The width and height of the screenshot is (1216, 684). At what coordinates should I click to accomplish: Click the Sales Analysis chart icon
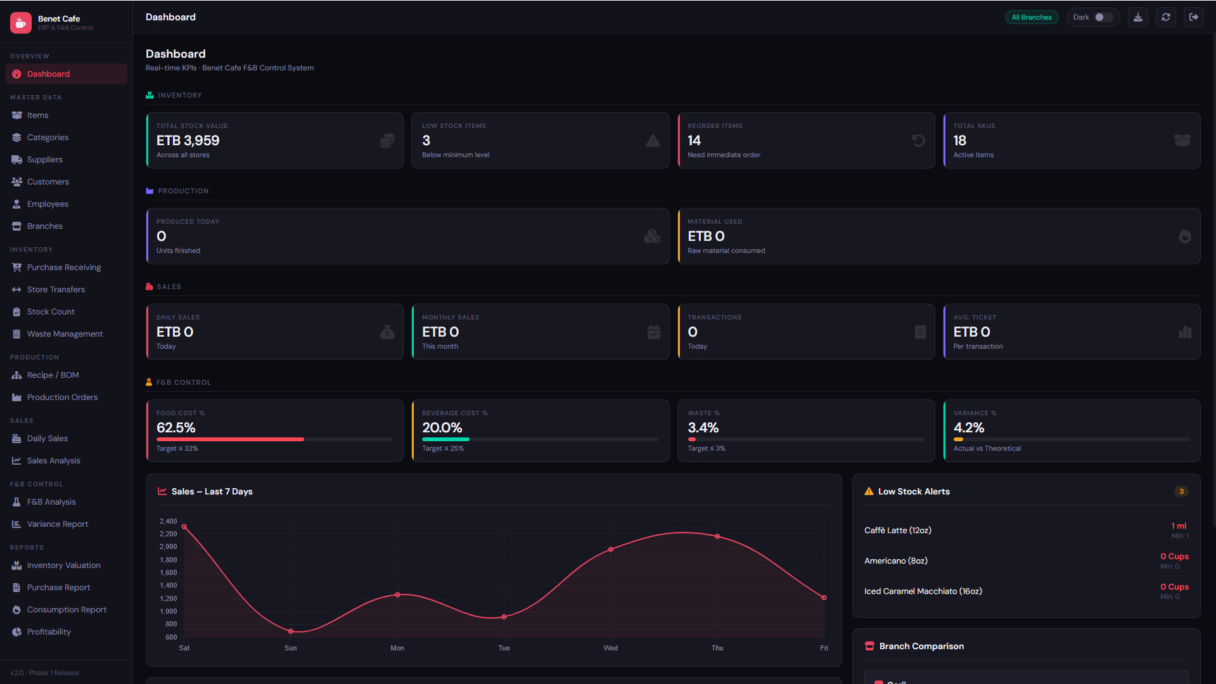tap(16, 461)
